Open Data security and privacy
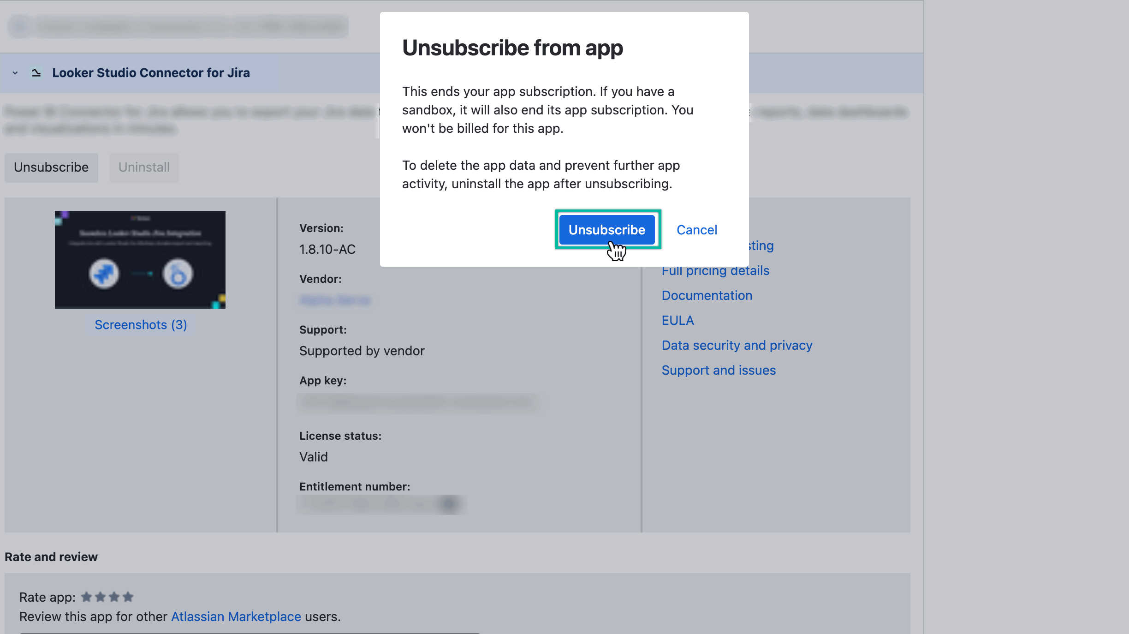 (x=737, y=345)
